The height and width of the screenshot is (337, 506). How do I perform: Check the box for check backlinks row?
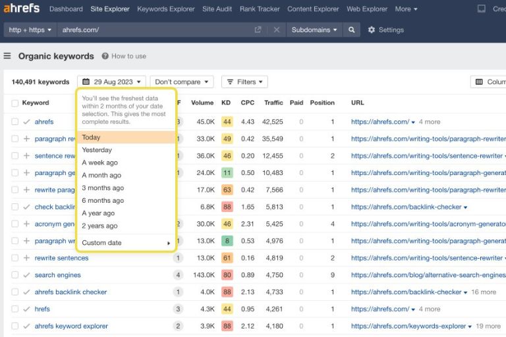[15, 207]
